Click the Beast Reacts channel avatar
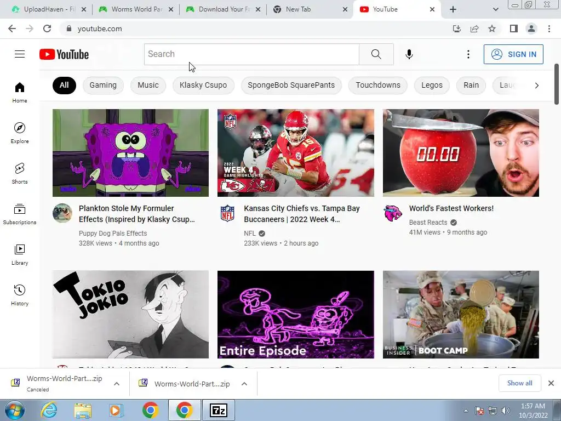 393,213
